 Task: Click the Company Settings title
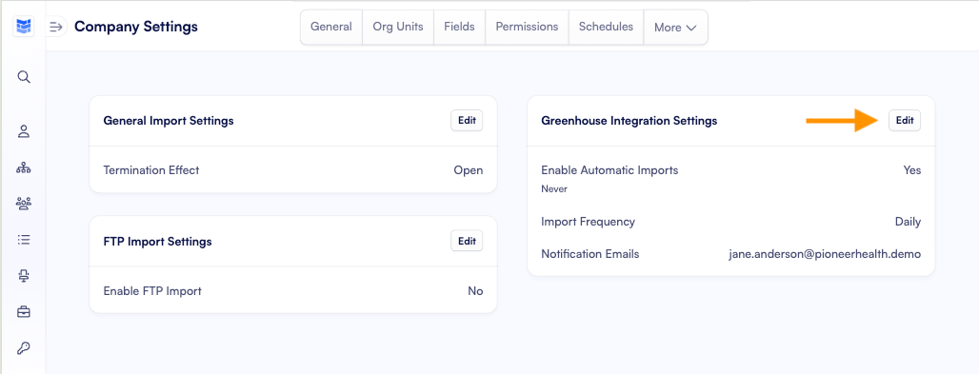[x=136, y=27]
